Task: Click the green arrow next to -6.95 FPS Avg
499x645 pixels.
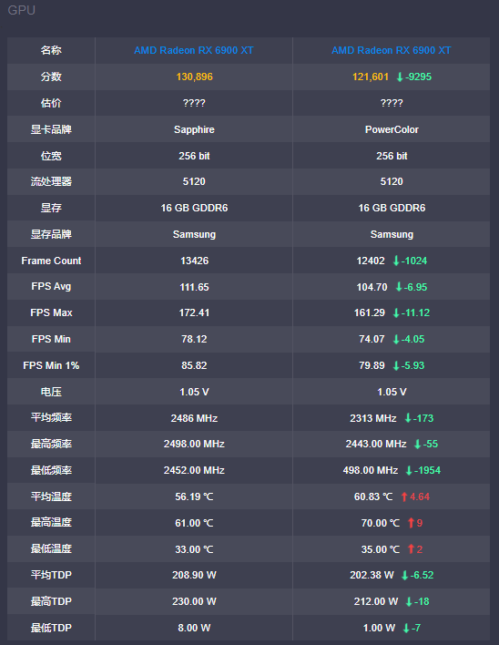Action: tap(398, 287)
